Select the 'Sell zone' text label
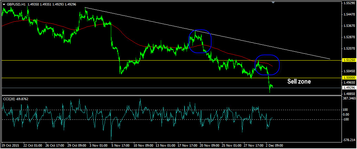This screenshot has height=149, width=357. (299, 82)
